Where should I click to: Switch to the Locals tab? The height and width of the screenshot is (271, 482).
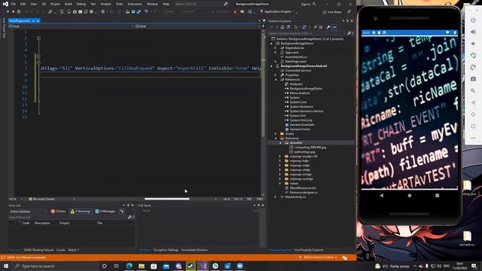[61, 250]
